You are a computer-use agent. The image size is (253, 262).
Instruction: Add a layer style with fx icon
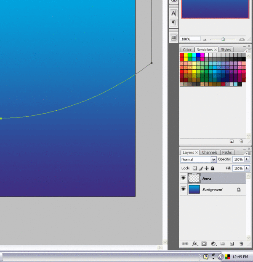195,244
